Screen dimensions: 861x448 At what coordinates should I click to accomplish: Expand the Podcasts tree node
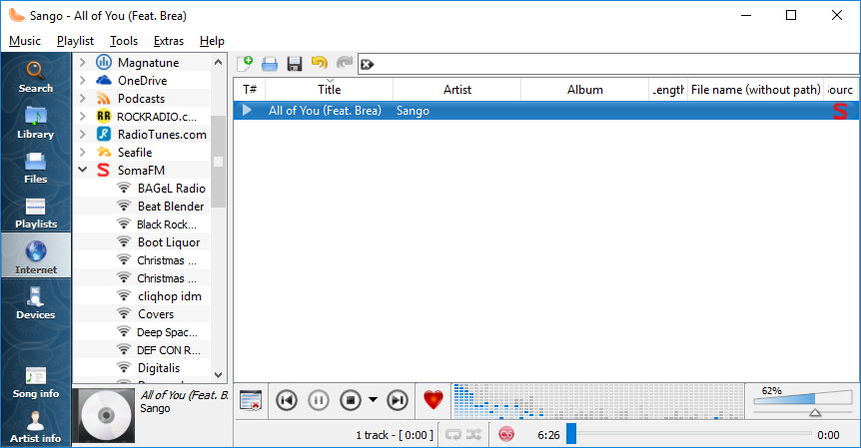(82, 99)
